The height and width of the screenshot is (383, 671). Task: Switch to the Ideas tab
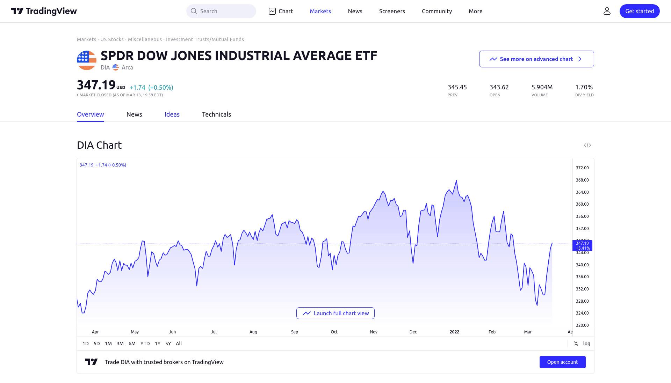pyautogui.click(x=172, y=115)
